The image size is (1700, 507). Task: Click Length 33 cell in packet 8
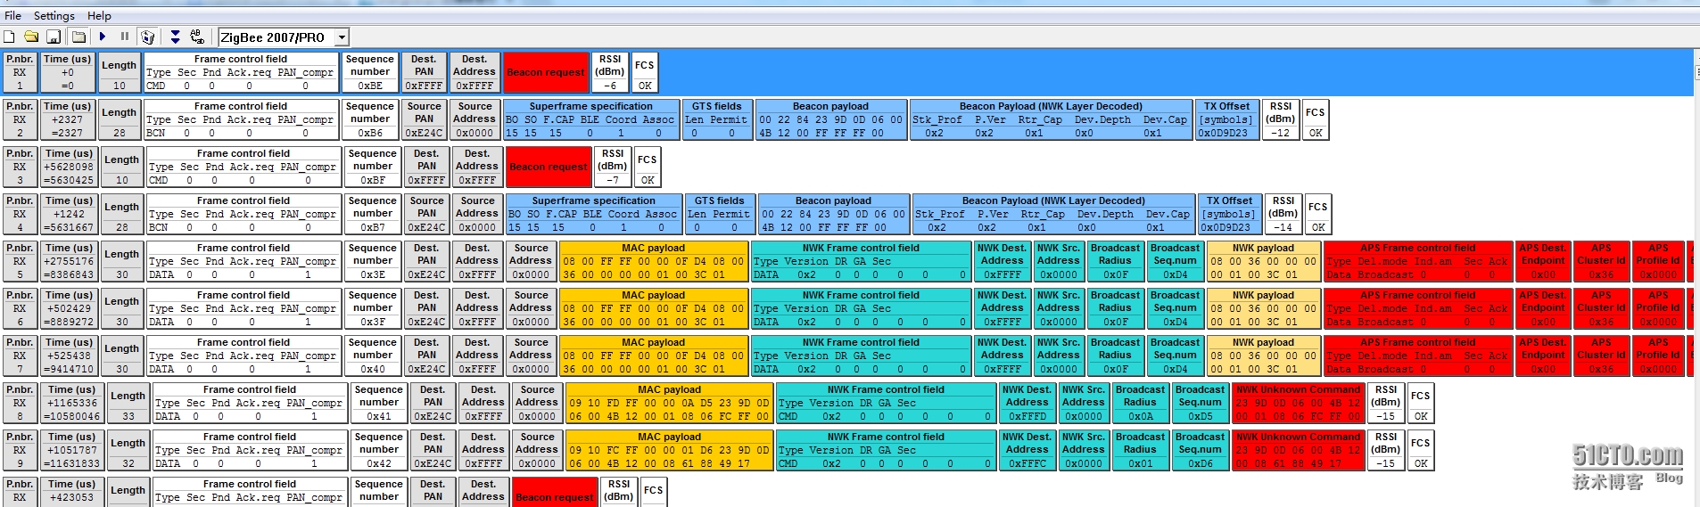(128, 403)
